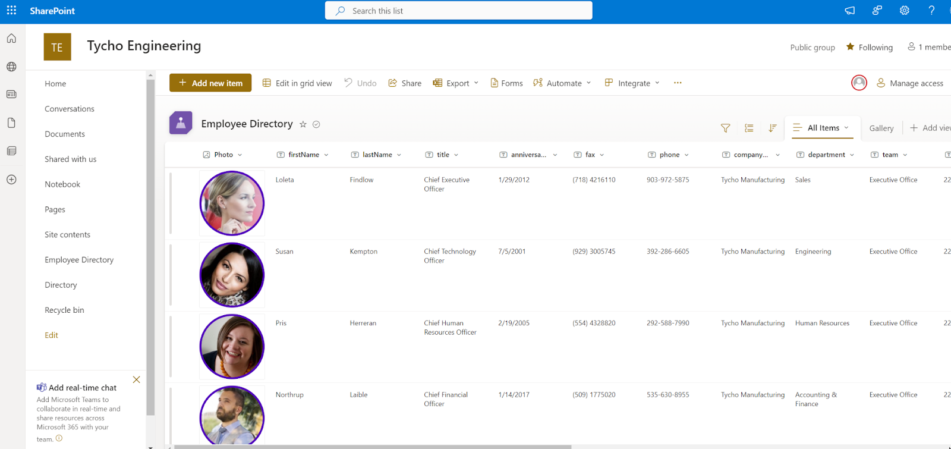Open Conversations in site menu

pyautogui.click(x=70, y=109)
